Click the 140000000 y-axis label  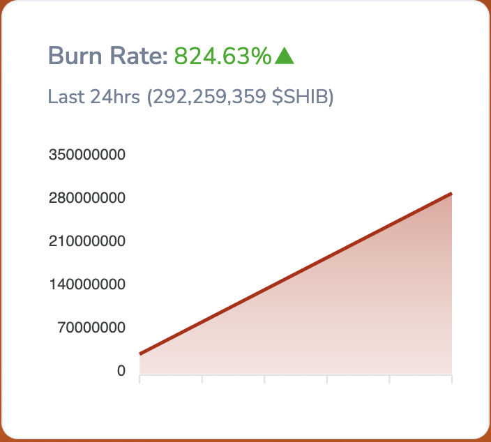click(86, 285)
